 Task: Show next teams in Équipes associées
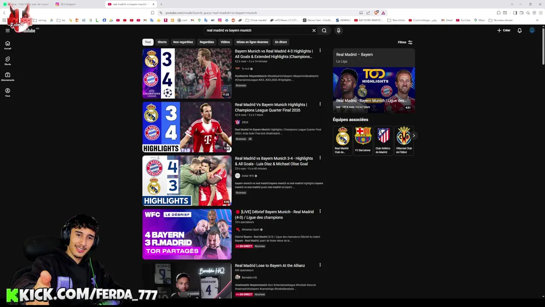click(x=413, y=136)
